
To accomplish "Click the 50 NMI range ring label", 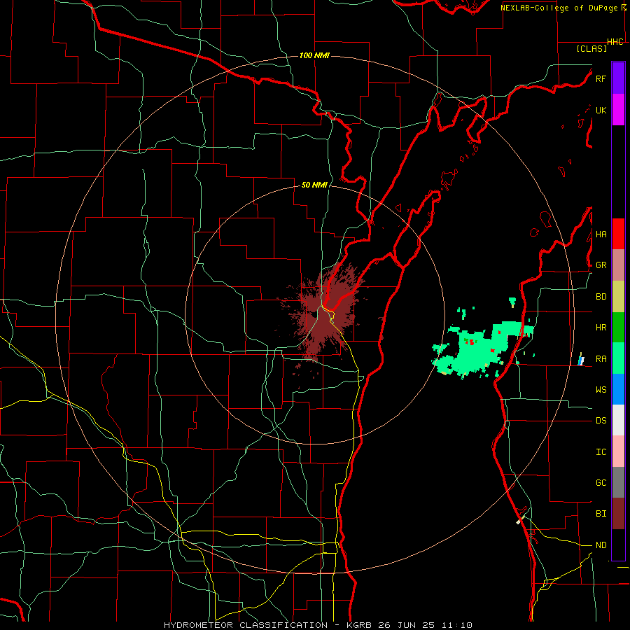I will coord(314,185).
